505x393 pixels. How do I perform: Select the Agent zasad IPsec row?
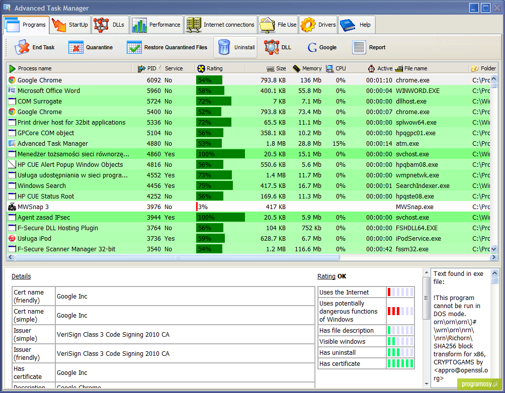coord(248,218)
